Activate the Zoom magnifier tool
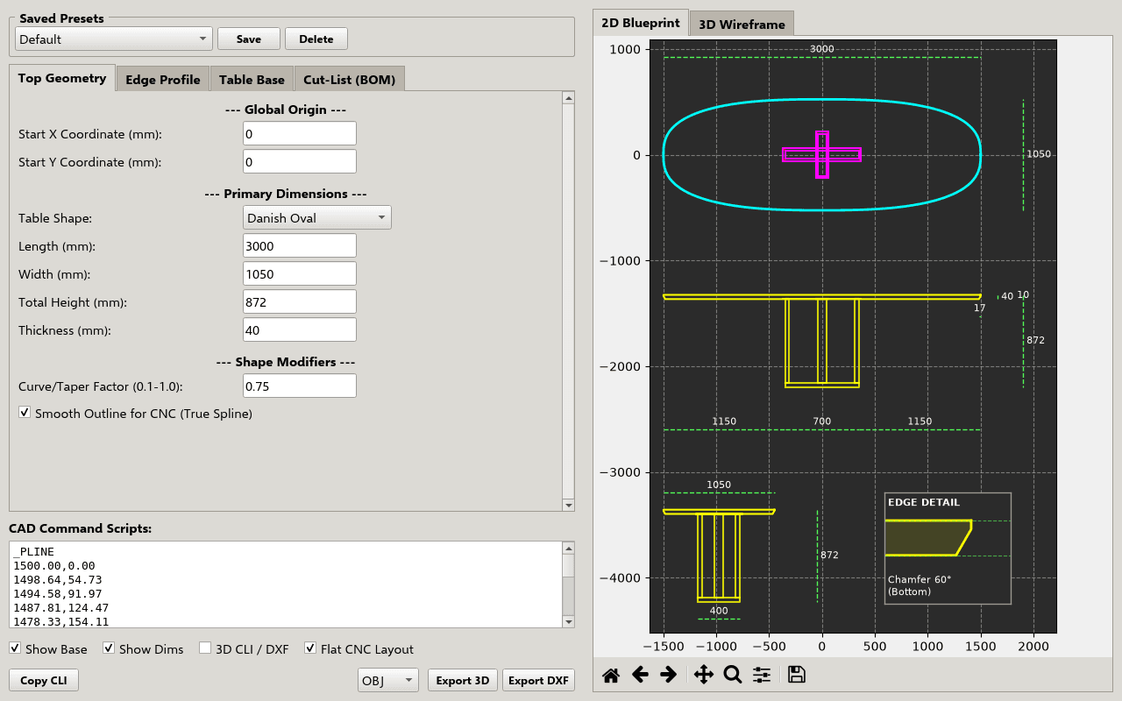This screenshot has width=1122, height=701. [x=733, y=674]
